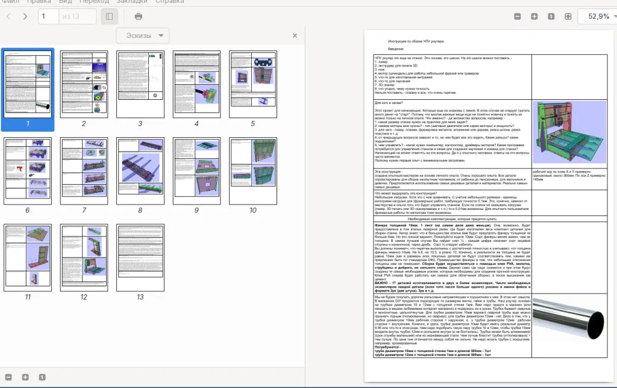This screenshot has height=388, width=617.
Task: Reset document zoom to original size
Action: click(551, 16)
